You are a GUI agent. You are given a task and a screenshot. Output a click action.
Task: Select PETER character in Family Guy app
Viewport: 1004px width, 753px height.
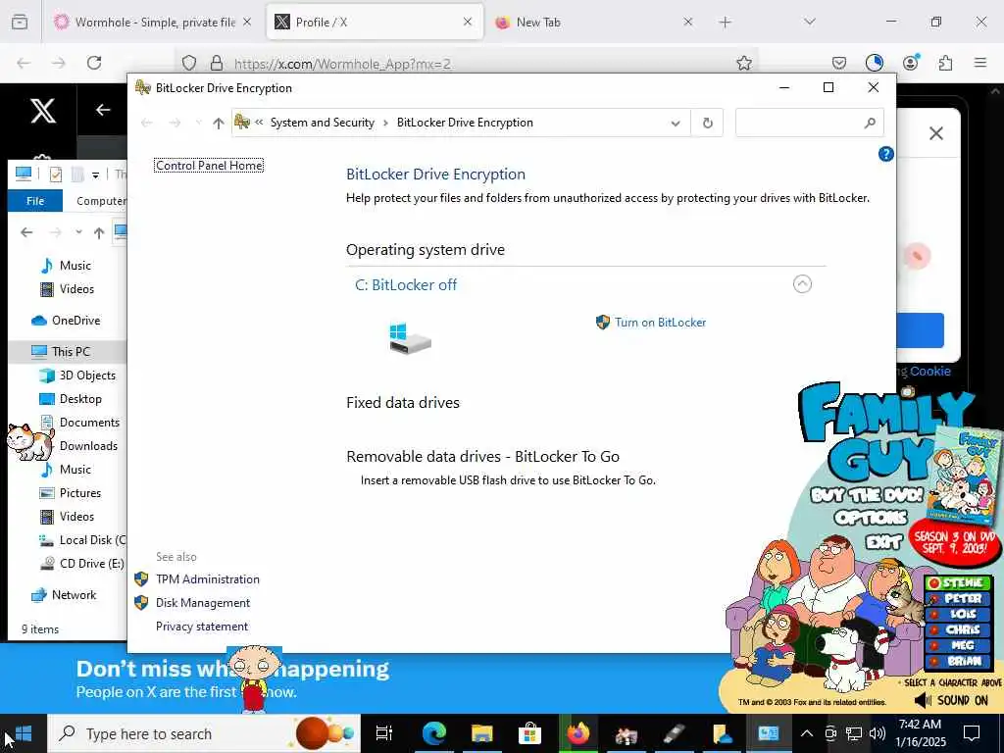pyautogui.click(x=957, y=599)
